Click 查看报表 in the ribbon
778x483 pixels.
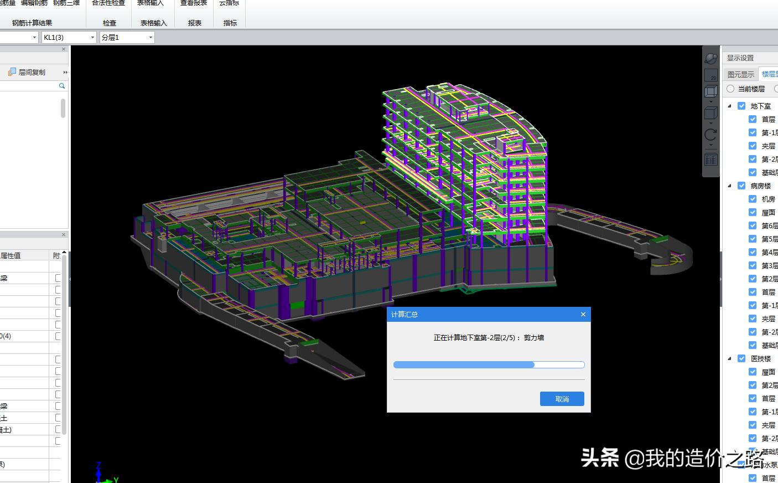tap(194, 3)
